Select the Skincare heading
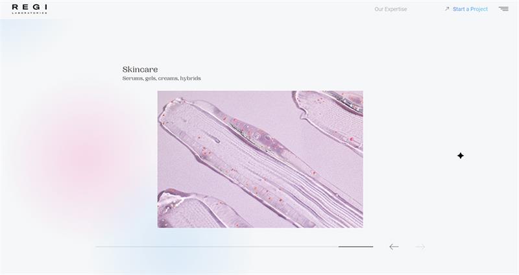 140,69
